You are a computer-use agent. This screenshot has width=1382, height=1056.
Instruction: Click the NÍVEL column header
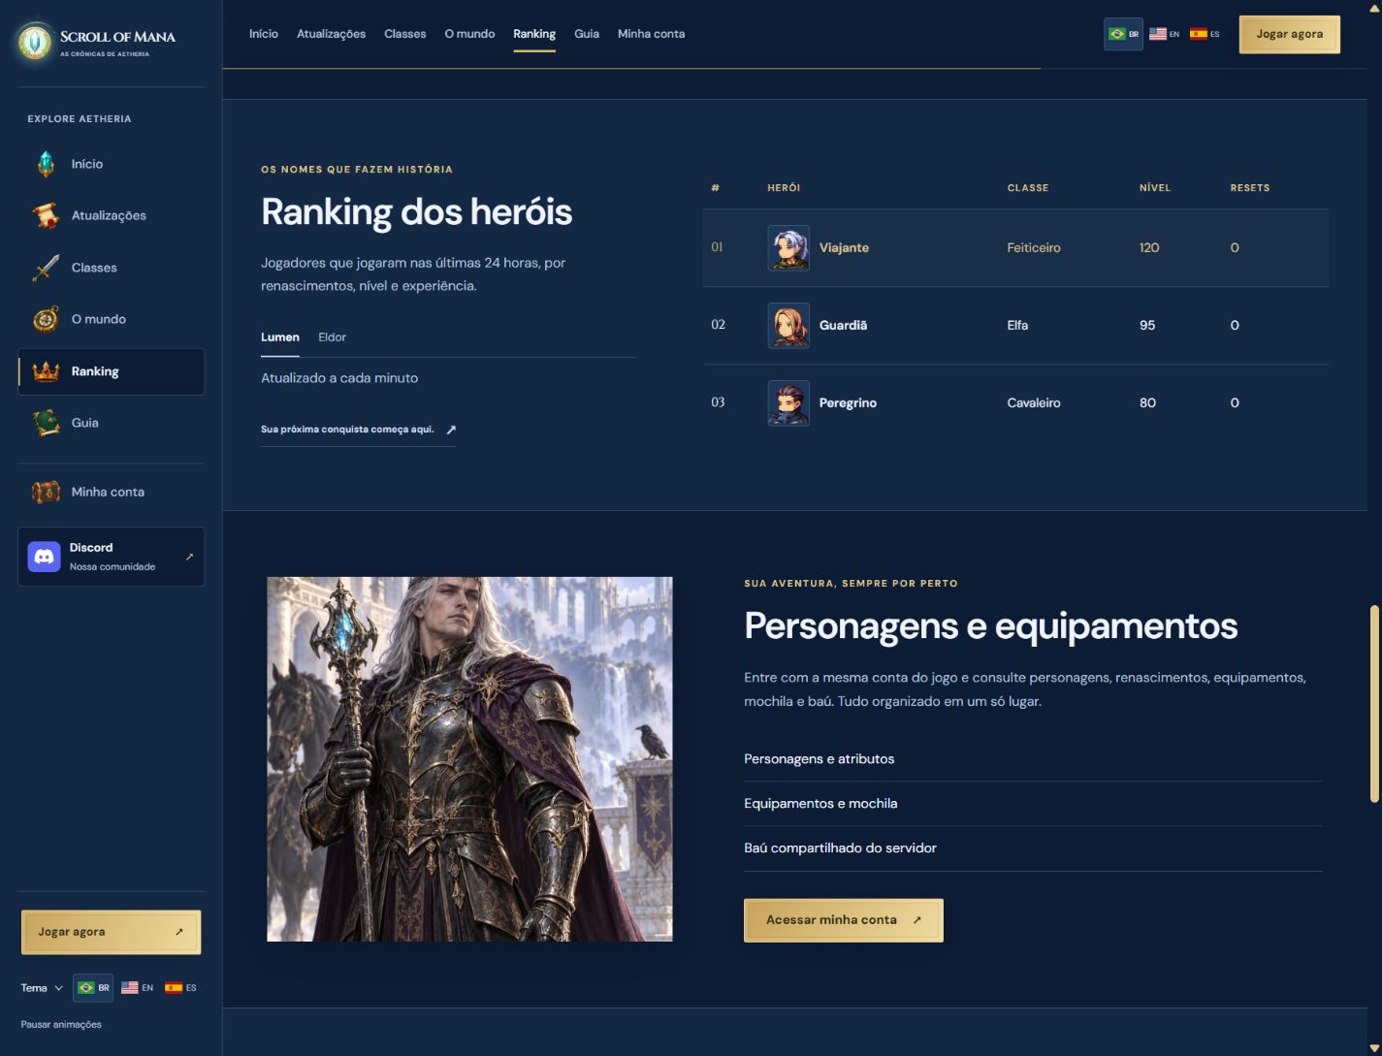click(1155, 188)
